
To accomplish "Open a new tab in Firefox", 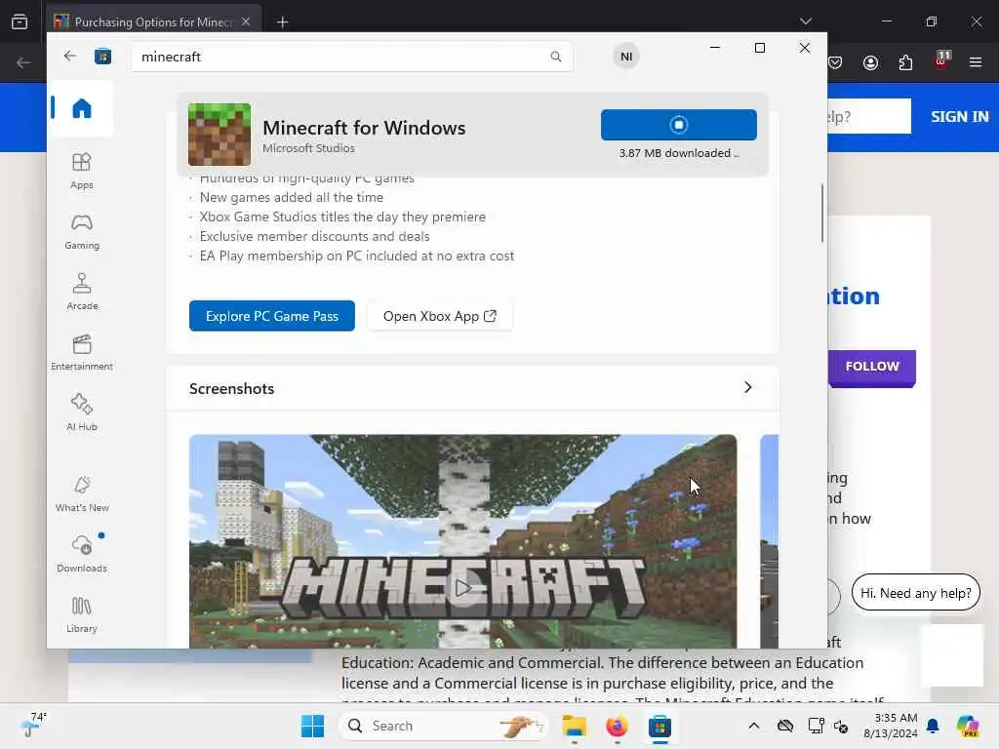I will 282,22.
